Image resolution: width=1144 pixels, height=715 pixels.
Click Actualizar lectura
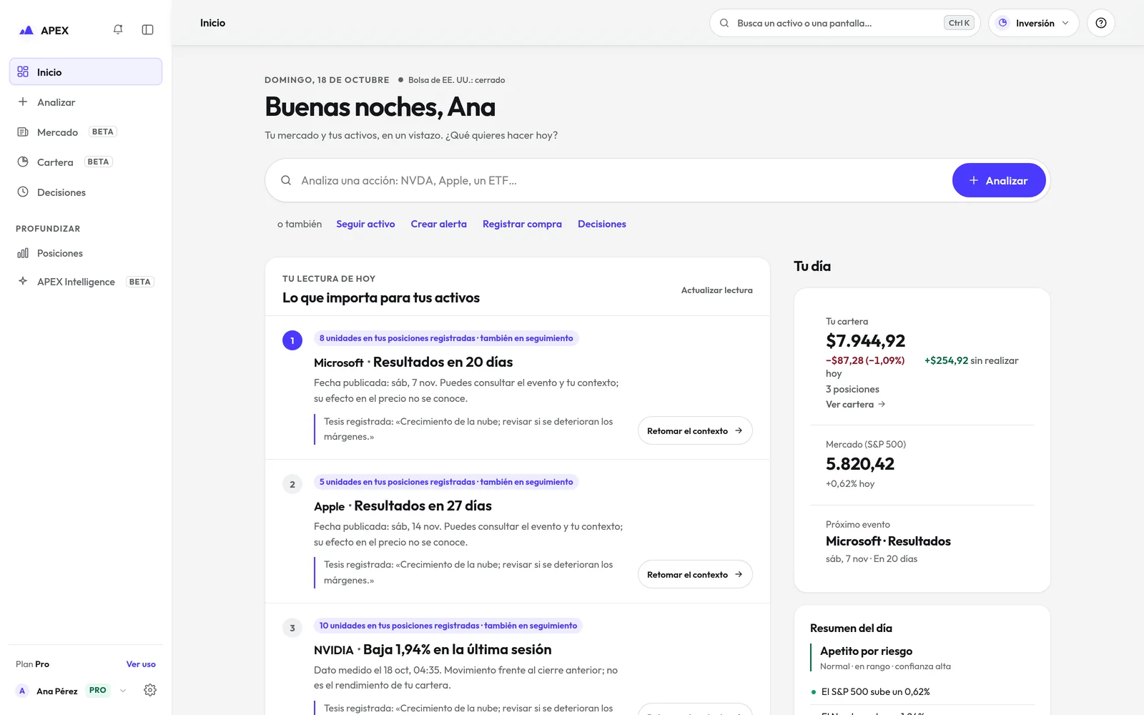pos(716,290)
